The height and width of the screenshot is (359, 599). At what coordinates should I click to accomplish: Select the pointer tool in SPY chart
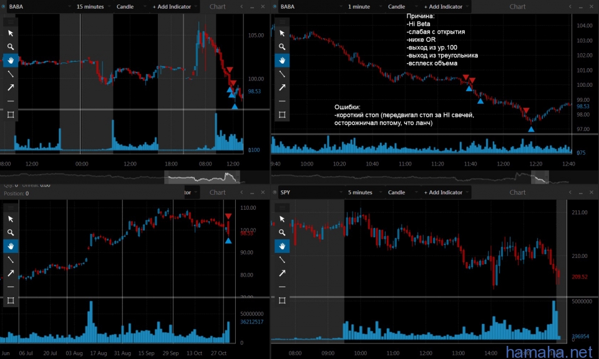coord(282,219)
